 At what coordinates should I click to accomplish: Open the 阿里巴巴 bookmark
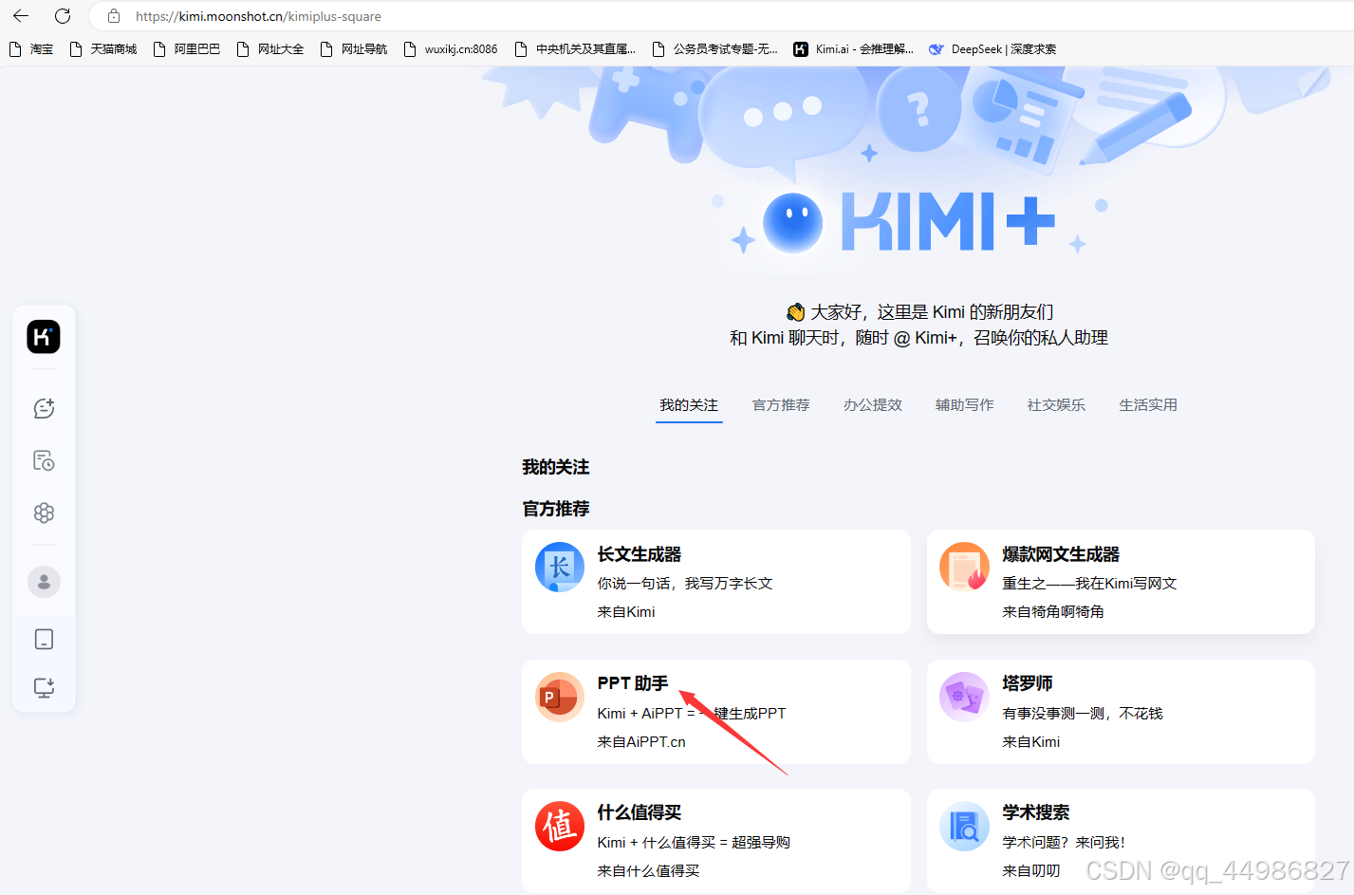click(187, 49)
